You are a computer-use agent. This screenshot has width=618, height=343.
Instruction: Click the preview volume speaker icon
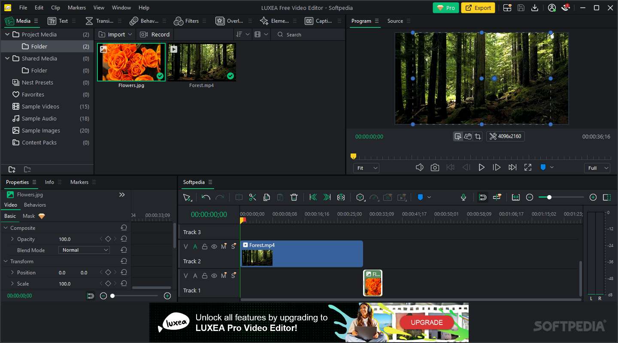[420, 168]
